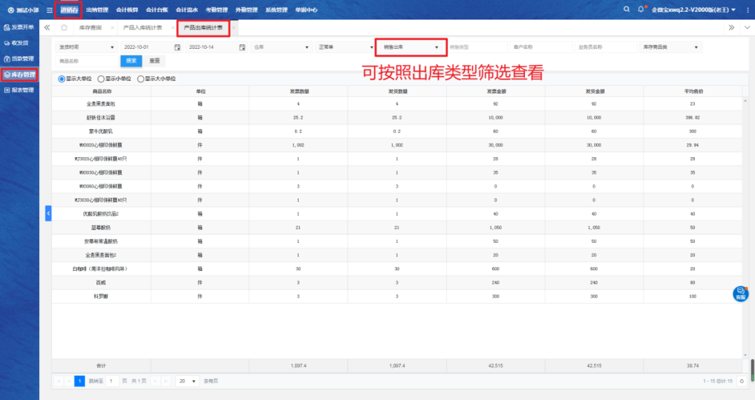
Task: Expand the 库存商品类 category dropdown
Action: point(670,47)
